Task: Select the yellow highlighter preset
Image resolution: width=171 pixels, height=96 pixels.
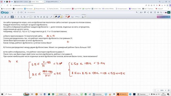Action: click(x=62, y=17)
